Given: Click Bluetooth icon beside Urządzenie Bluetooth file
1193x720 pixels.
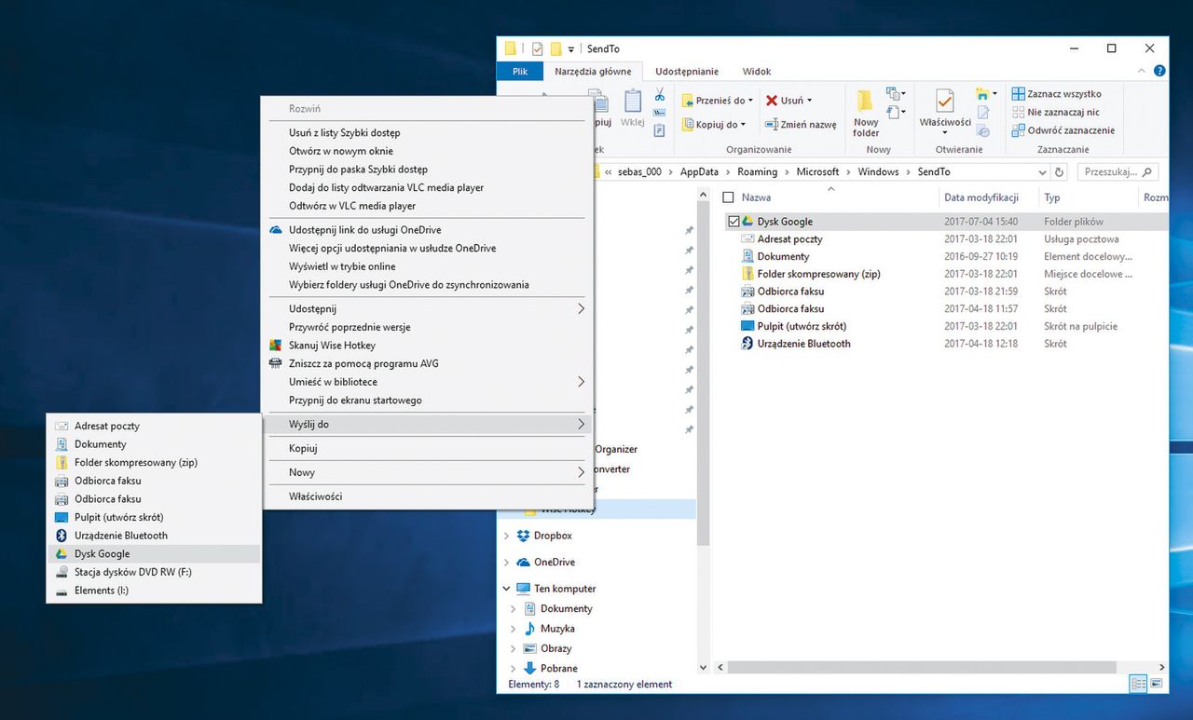Looking at the screenshot, I should tap(747, 344).
